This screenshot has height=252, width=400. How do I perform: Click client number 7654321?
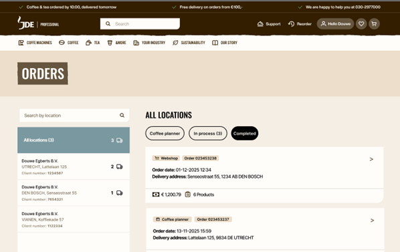[55, 199]
